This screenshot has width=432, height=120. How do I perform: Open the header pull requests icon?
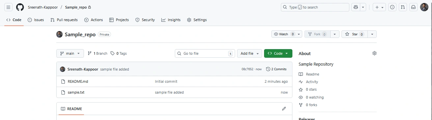pyautogui.click(x=403, y=7)
